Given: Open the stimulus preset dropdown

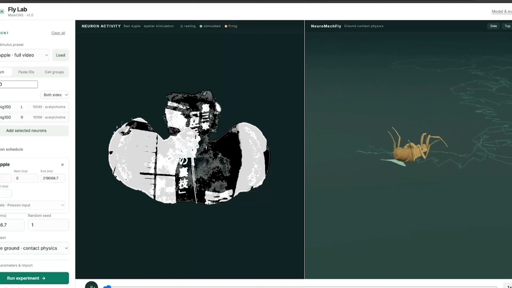Looking at the screenshot, I should [25, 55].
